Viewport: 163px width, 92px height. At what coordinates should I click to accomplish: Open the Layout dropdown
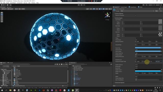[158, 5]
